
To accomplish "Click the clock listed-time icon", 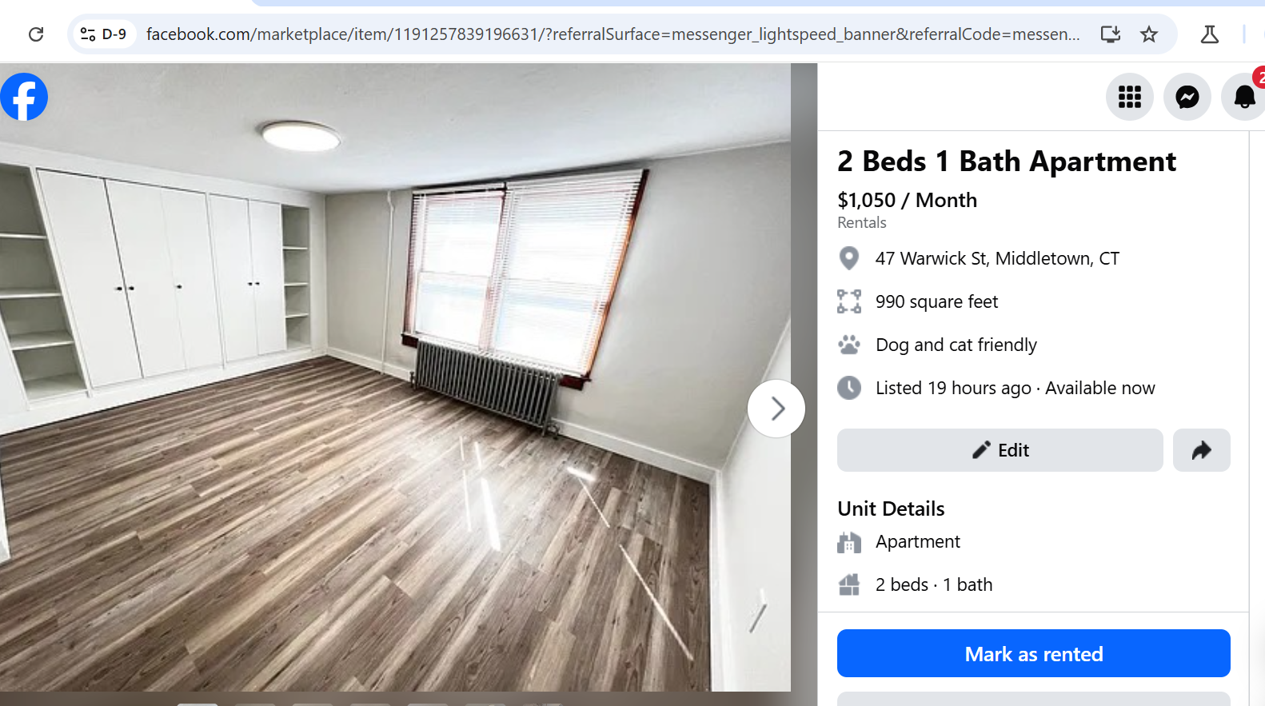I will (849, 388).
